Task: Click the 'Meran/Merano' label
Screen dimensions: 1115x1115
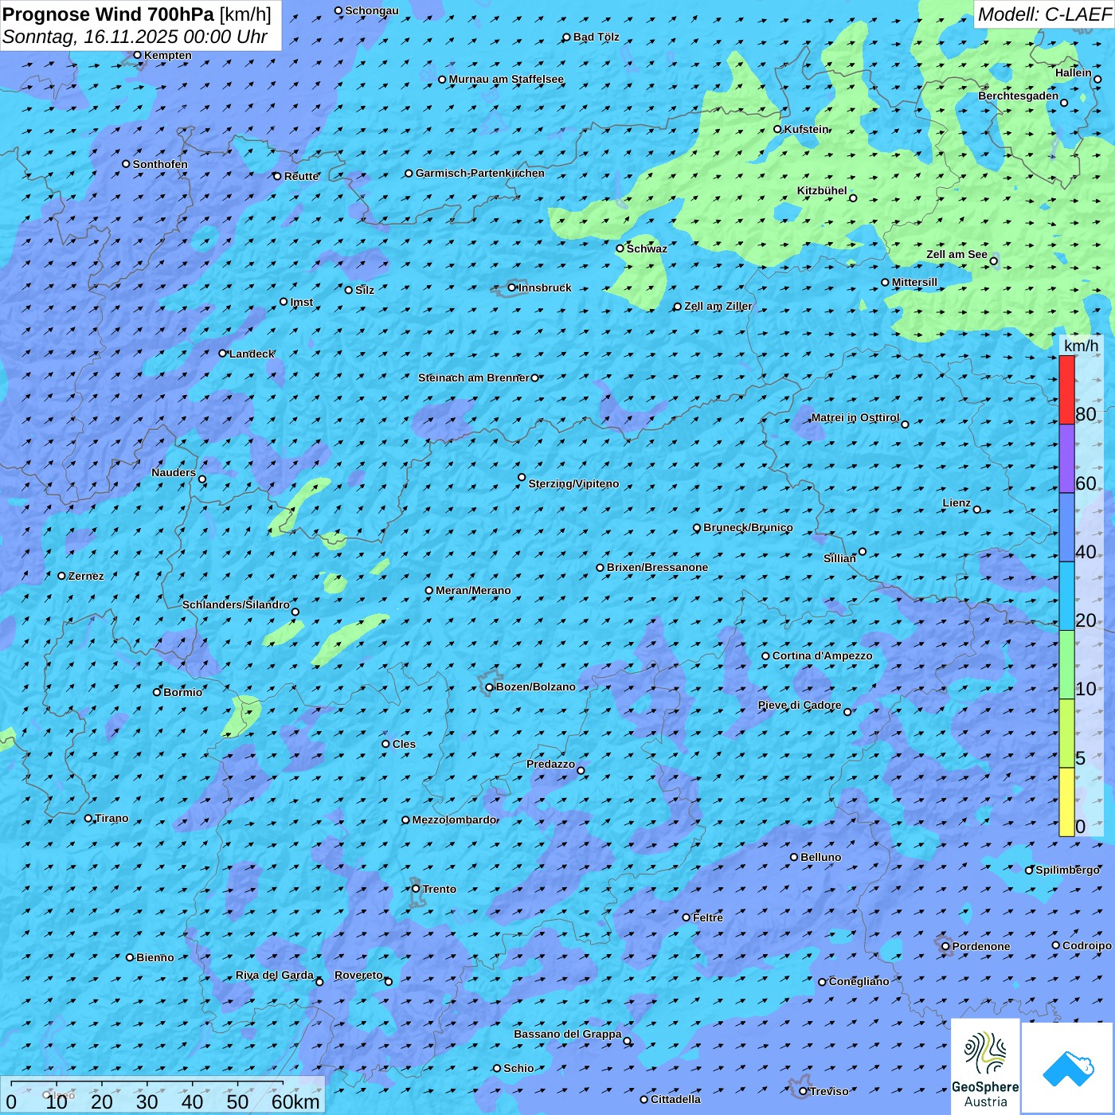Action: tap(473, 590)
